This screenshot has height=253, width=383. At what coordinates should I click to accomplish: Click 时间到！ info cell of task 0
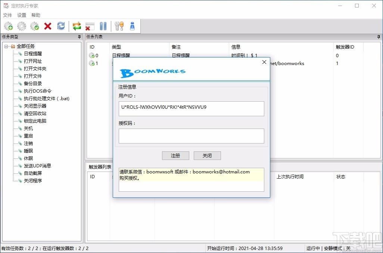click(x=244, y=55)
